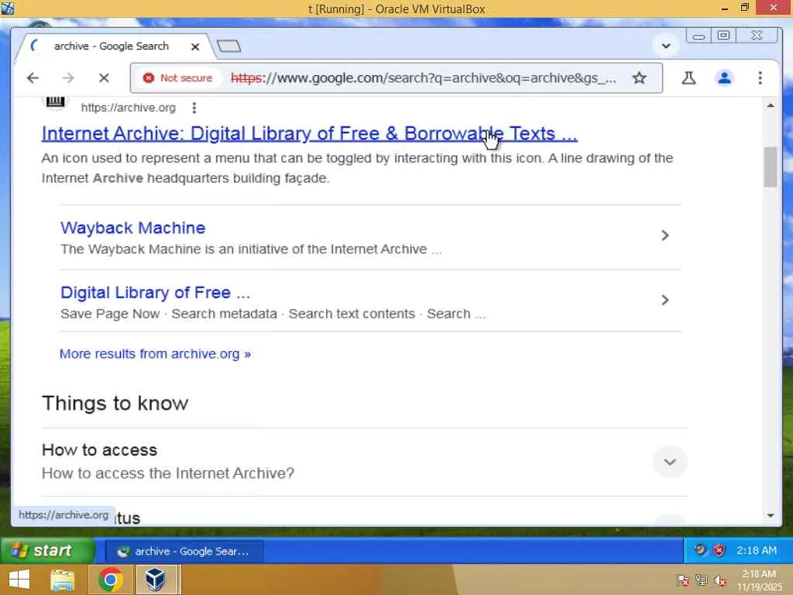The image size is (793, 595).
Task: Open the Digital Library of Free sitelink
Action: (x=155, y=292)
